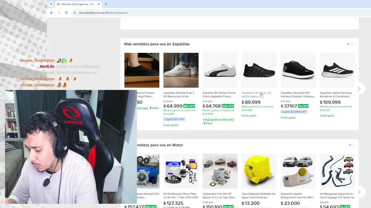Image resolution: width=371 pixels, height=208 pixels.
Task: Click the $ 64.768 Puma price
Action: (x=212, y=106)
